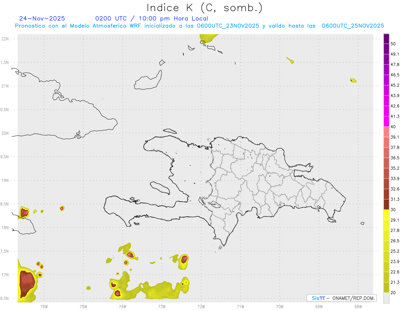
Task: Click the colorbar value "42.6"
Action: pos(395,106)
